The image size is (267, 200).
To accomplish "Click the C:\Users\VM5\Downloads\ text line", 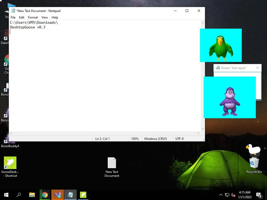I will 34,22.
